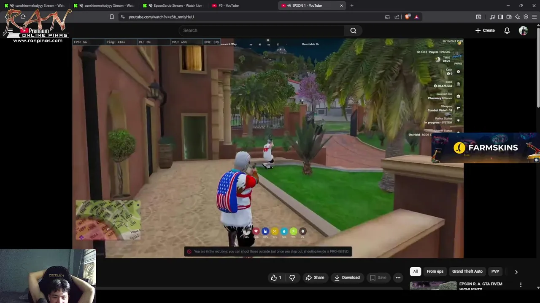
Task: Click the address bar URL youtube.com/watch
Action: [161, 17]
